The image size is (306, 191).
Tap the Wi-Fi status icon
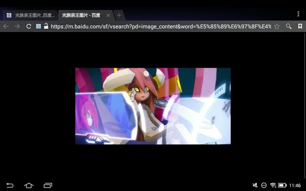273,185
